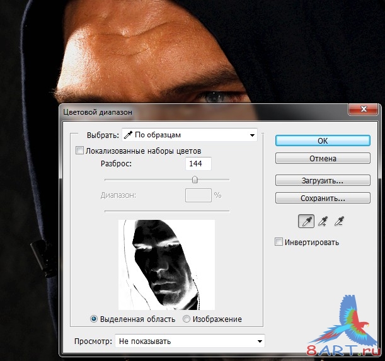Click the Загрузить... button

click(x=323, y=180)
